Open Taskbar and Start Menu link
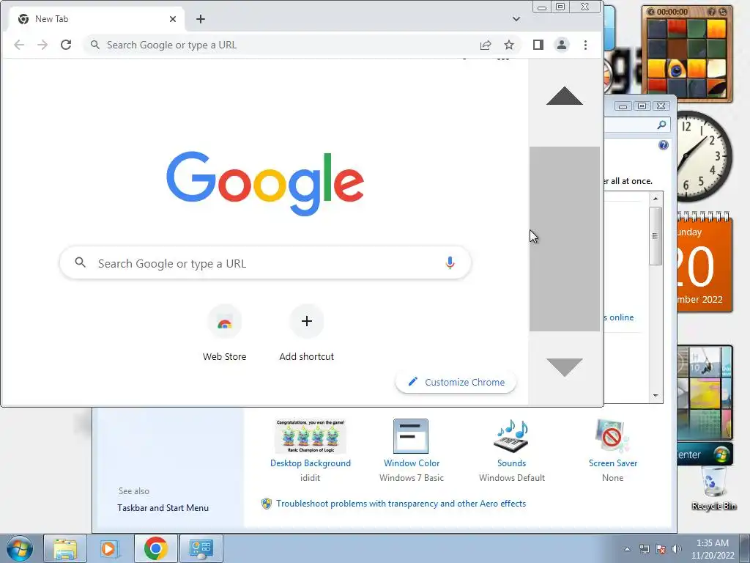This screenshot has width=750, height=563. (x=163, y=508)
